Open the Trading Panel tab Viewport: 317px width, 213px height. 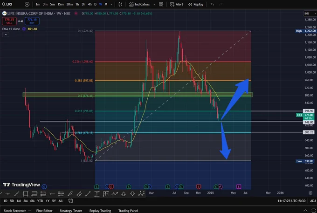(x=128, y=211)
